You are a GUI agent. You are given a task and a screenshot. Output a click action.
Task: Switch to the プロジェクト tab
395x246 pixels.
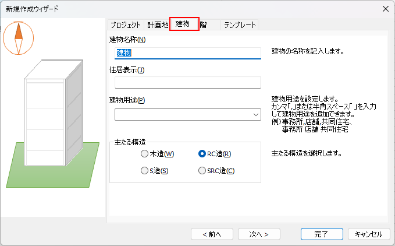tap(124, 24)
